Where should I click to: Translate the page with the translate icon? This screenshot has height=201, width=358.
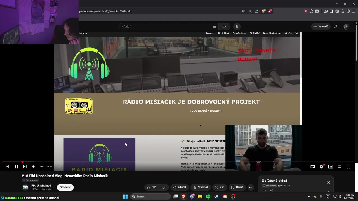[x=250, y=11]
